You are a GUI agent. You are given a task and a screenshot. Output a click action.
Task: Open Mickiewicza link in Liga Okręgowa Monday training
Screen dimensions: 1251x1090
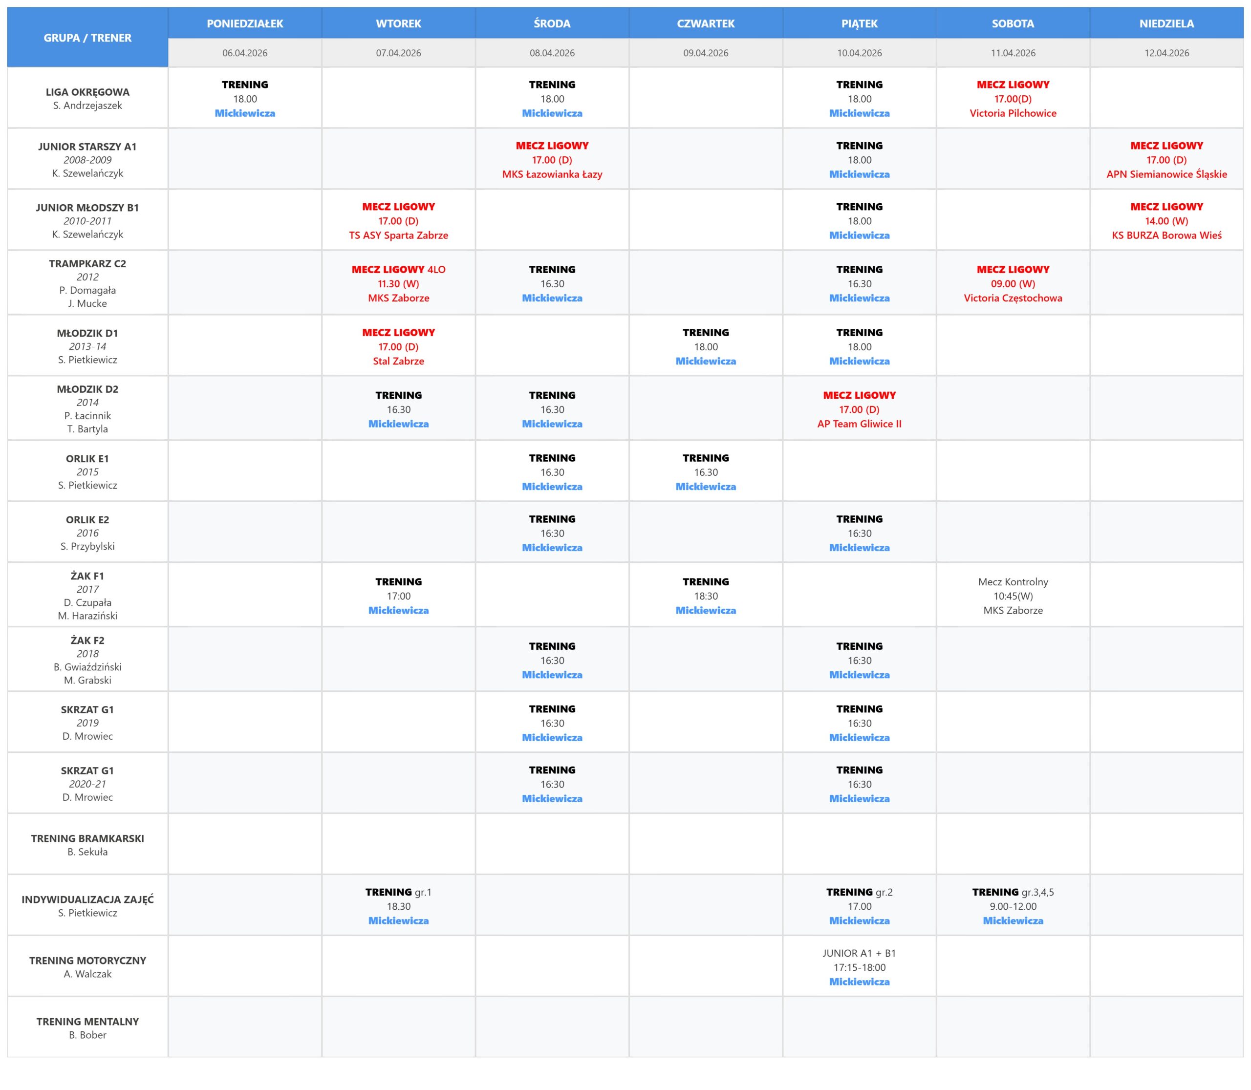click(245, 113)
